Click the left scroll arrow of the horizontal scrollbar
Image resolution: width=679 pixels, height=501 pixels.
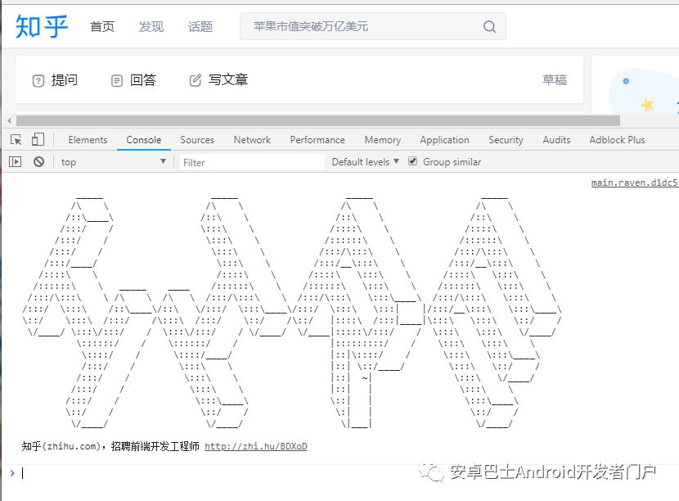pyautogui.click(x=9, y=120)
